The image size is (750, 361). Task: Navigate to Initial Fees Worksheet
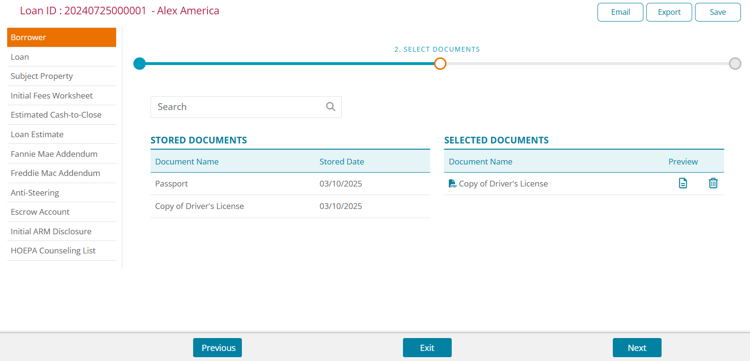click(x=62, y=96)
